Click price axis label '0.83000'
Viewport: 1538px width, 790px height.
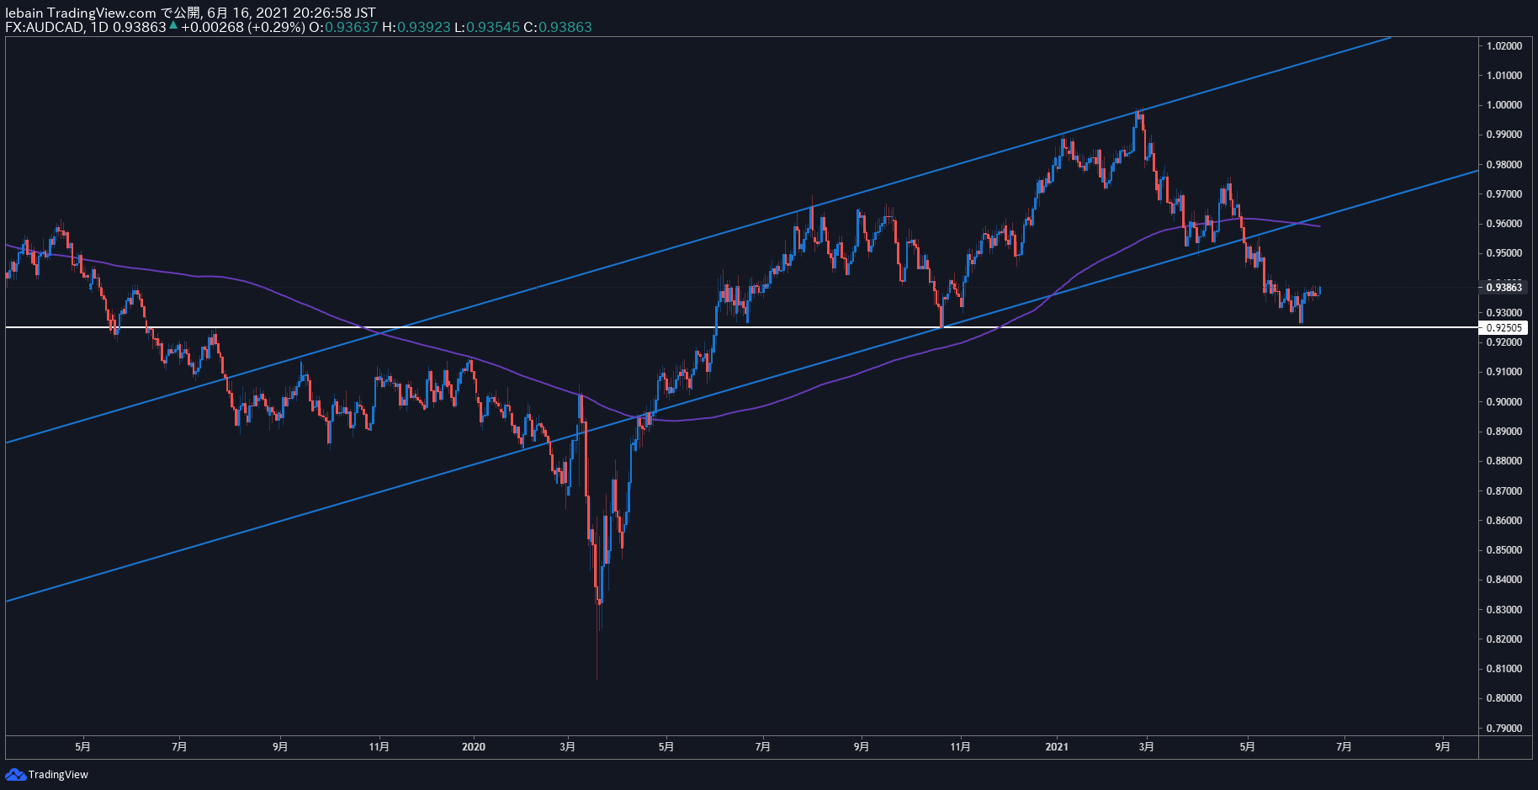[x=1504, y=609]
